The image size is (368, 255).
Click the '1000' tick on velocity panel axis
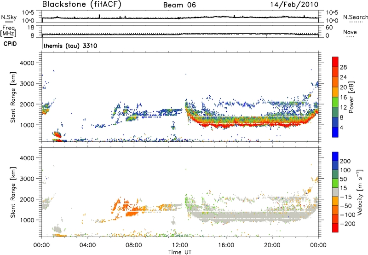pos(27,220)
